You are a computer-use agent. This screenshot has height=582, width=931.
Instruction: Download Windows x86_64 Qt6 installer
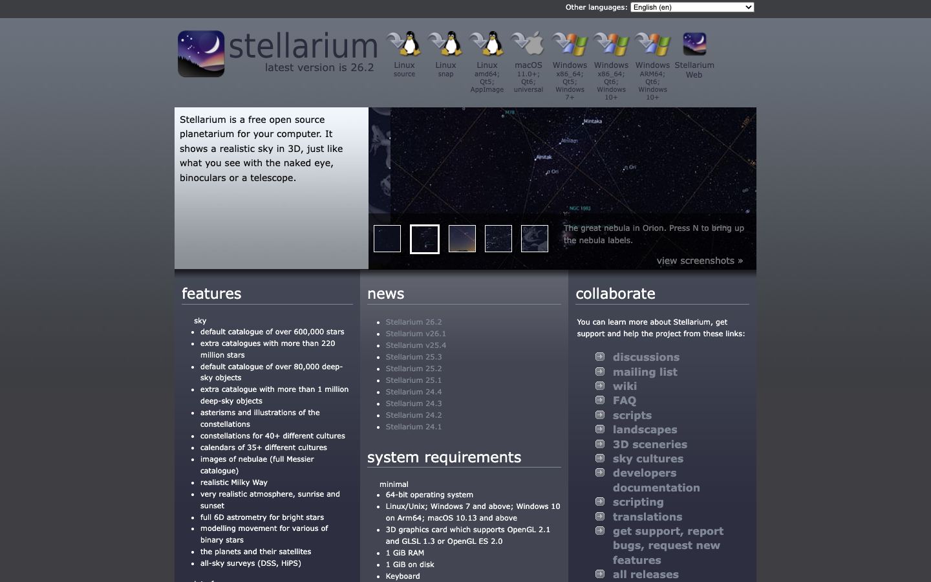pos(611,66)
